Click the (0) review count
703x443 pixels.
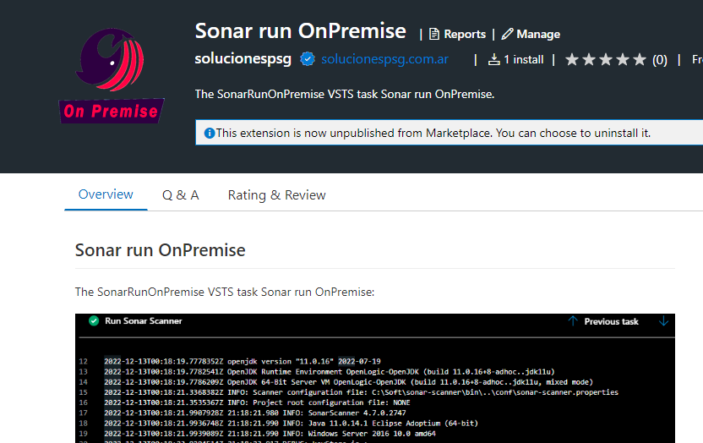point(660,60)
